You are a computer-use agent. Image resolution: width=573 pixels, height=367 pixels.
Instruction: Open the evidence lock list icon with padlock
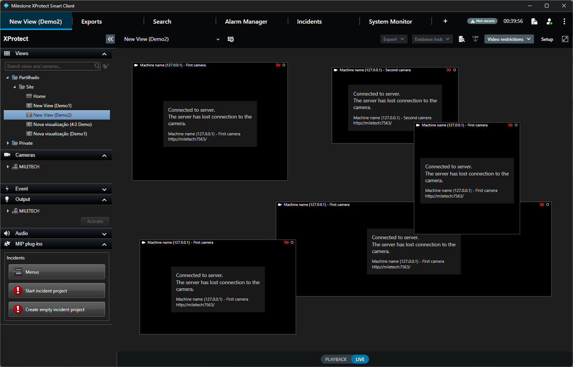[x=534, y=21]
